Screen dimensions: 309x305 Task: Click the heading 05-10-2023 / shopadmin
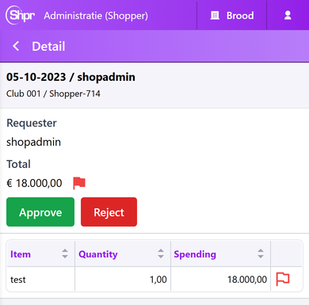(x=71, y=77)
